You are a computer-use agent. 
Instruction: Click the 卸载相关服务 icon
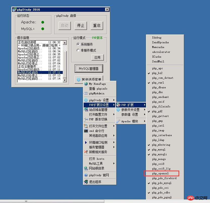[x=86, y=152]
